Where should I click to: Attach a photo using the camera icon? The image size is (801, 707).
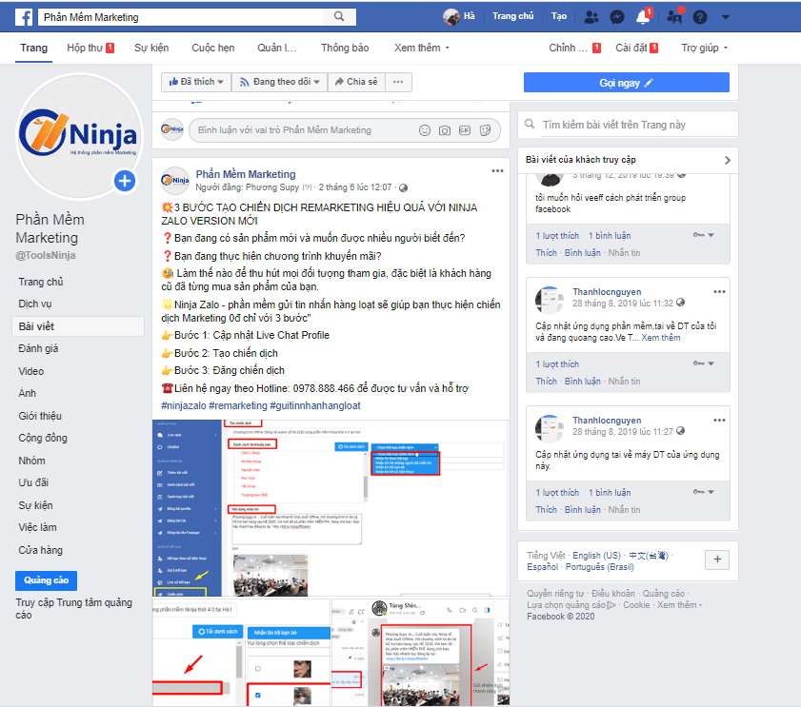(x=445, y=130)
